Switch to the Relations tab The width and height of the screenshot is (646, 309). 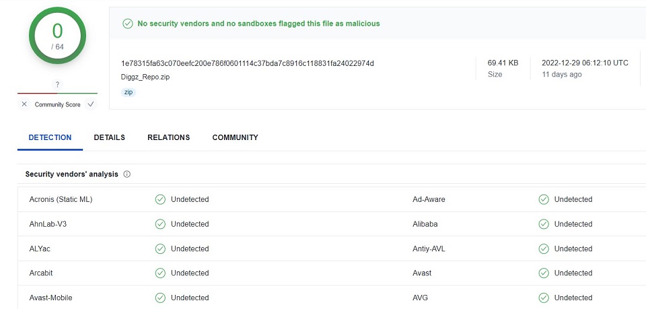coord(168,137)
